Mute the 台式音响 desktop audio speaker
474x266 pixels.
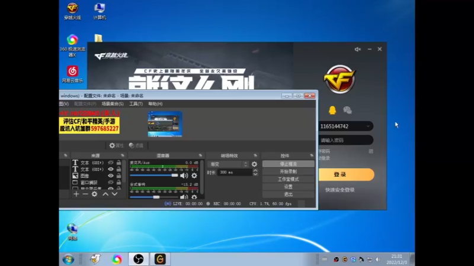(184, 197)
